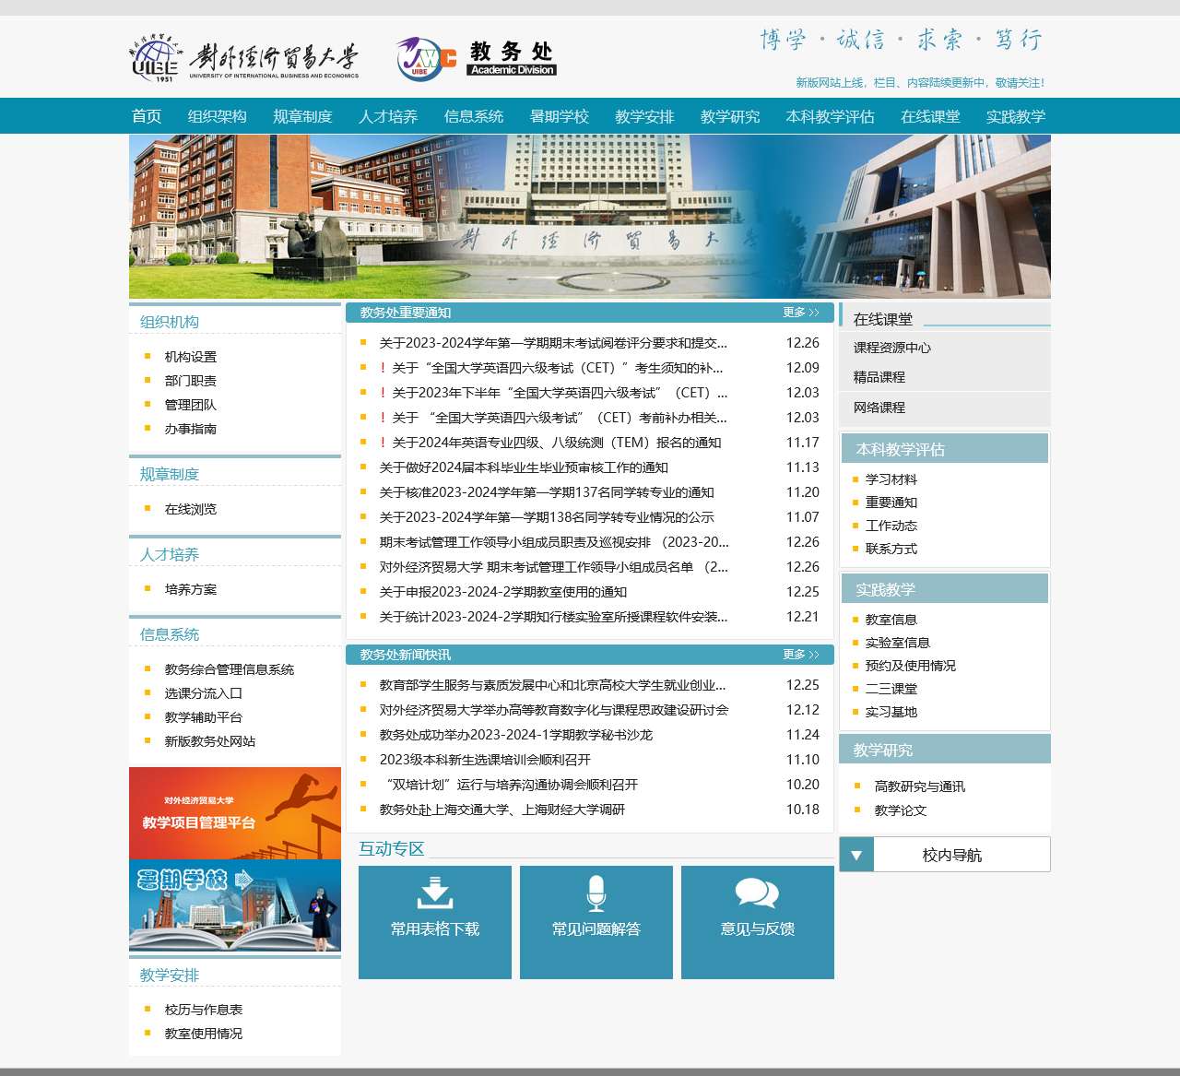Click the 教务处 Academic Division logo

(477, 59)
